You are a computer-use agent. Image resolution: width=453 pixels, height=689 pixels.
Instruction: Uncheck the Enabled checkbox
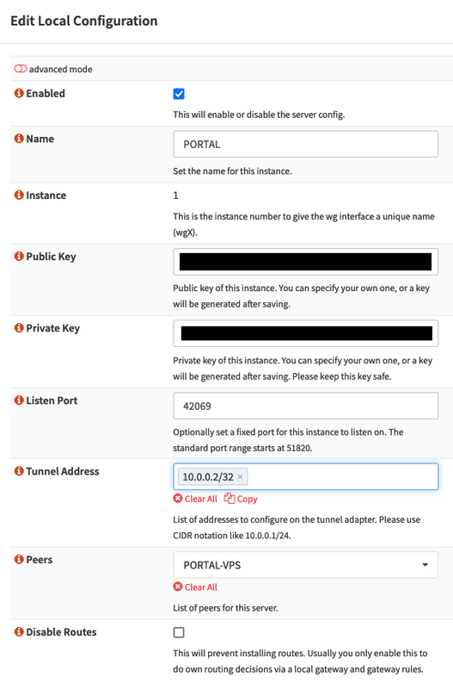179,94
